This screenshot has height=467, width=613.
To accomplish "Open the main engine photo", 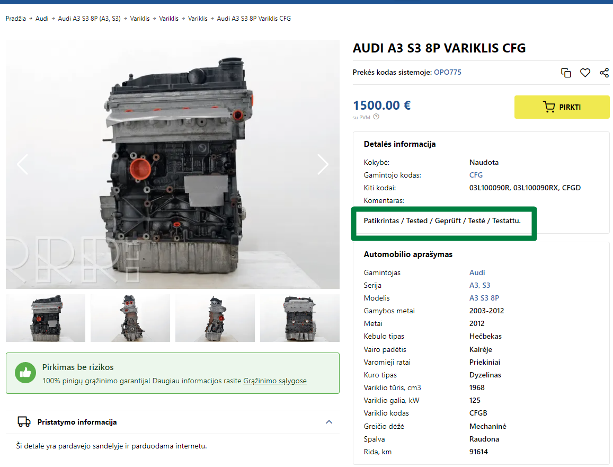I will tap(172, 164).
